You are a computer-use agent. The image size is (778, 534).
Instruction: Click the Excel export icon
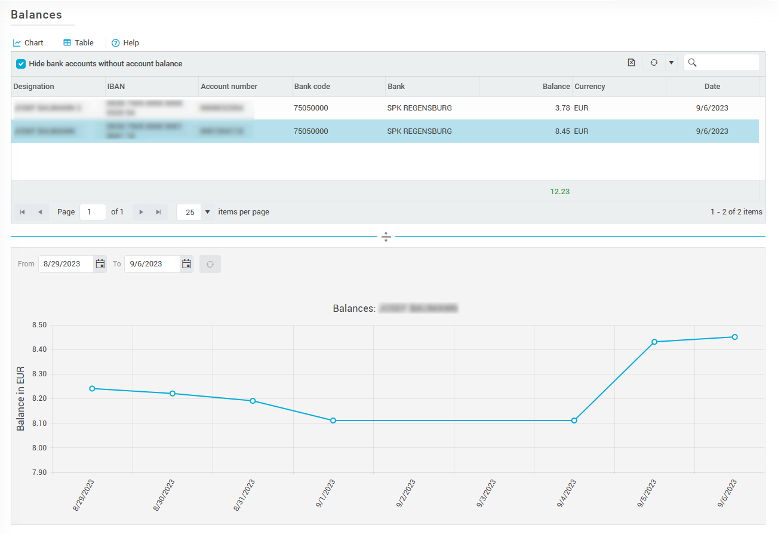tap(631, 63)
